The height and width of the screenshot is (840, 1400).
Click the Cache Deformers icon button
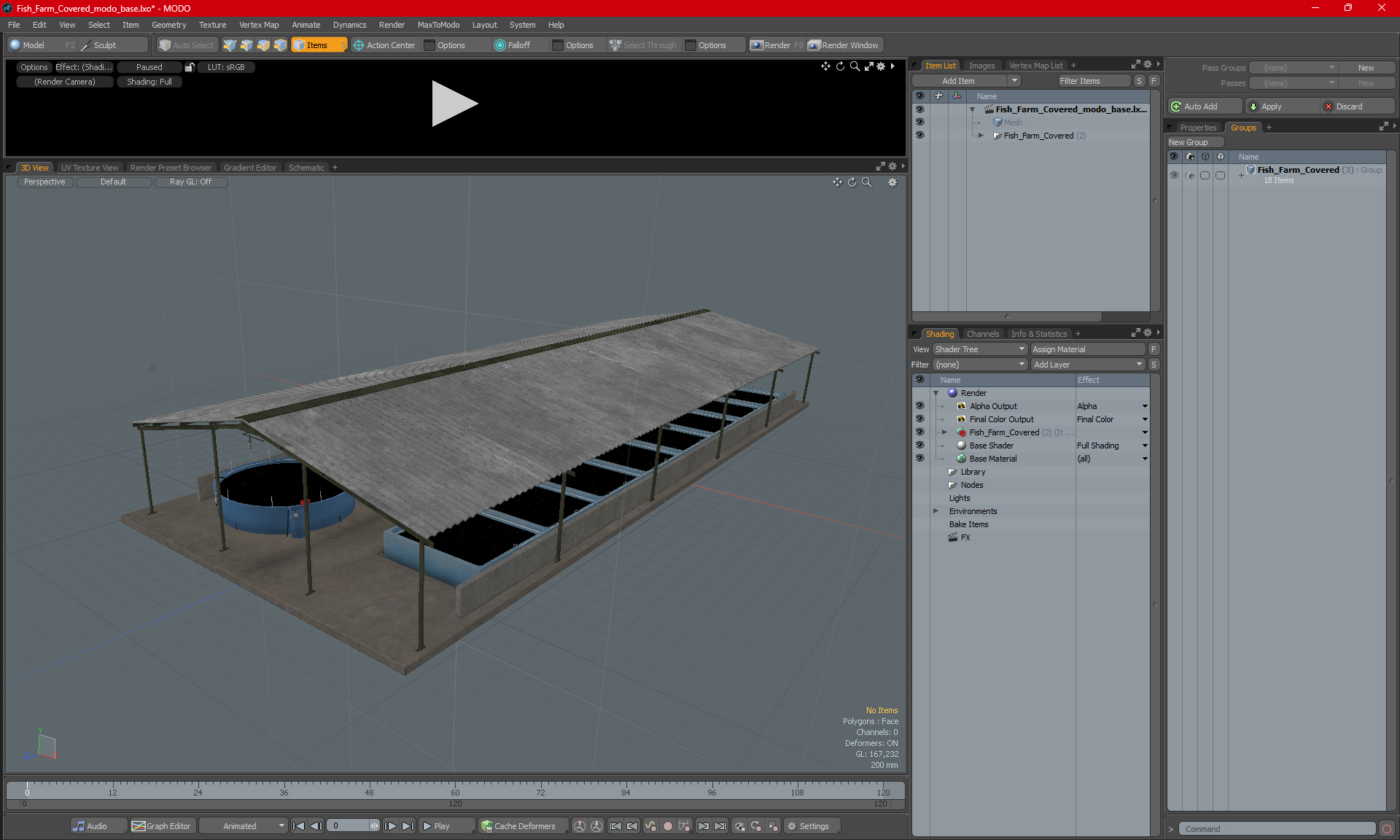[x=486, y=826]
